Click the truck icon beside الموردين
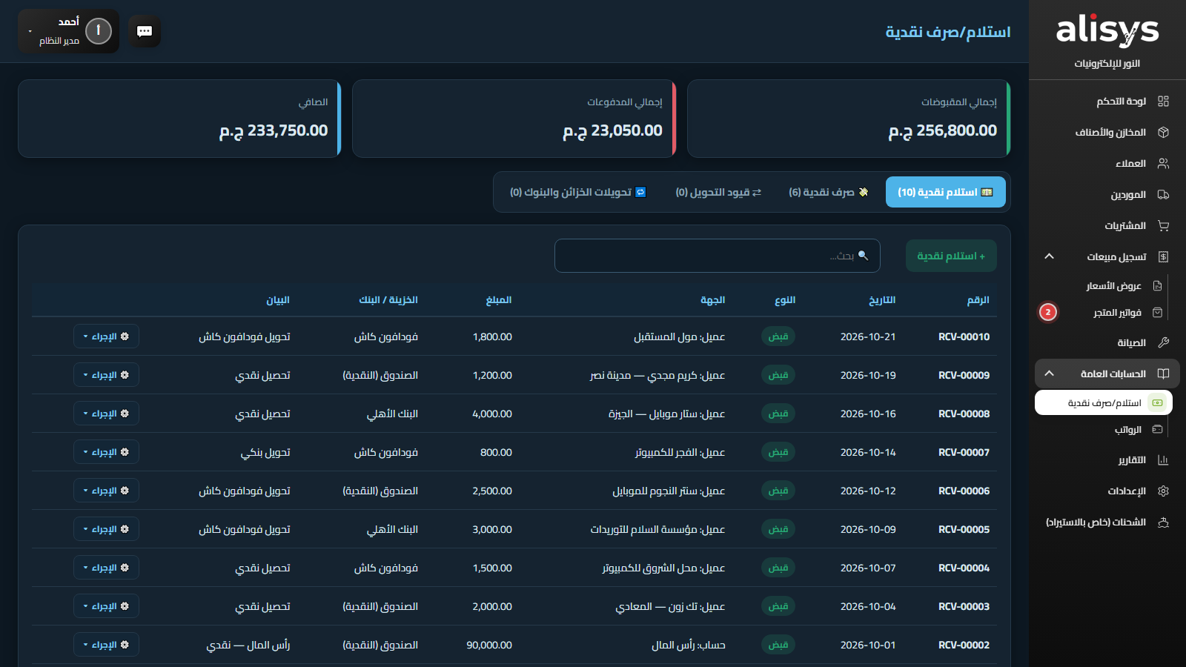 [1163, 194]
